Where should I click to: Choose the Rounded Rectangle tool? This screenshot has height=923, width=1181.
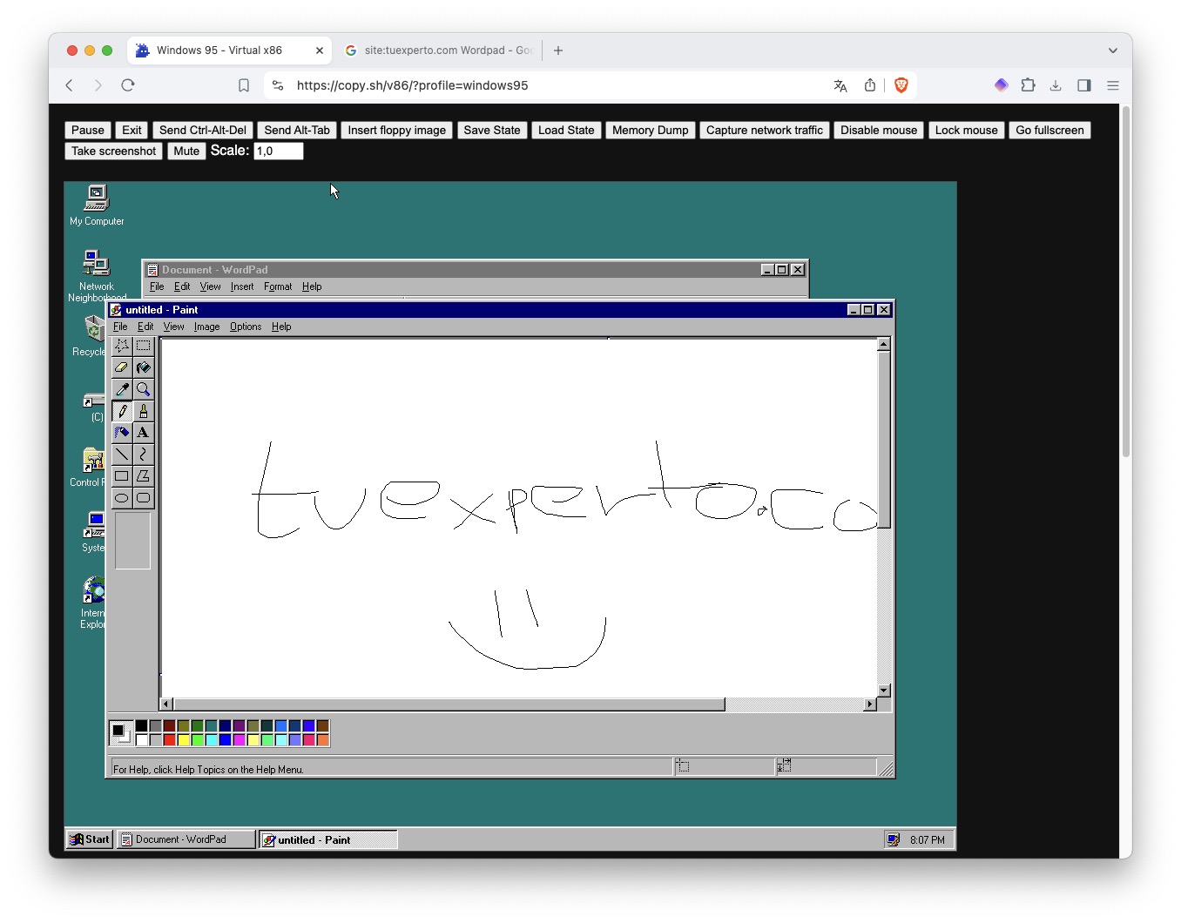[144, 497]
